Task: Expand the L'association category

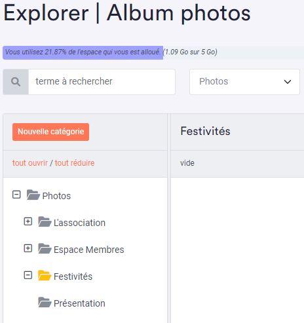Action: click(x=28, y=221)
